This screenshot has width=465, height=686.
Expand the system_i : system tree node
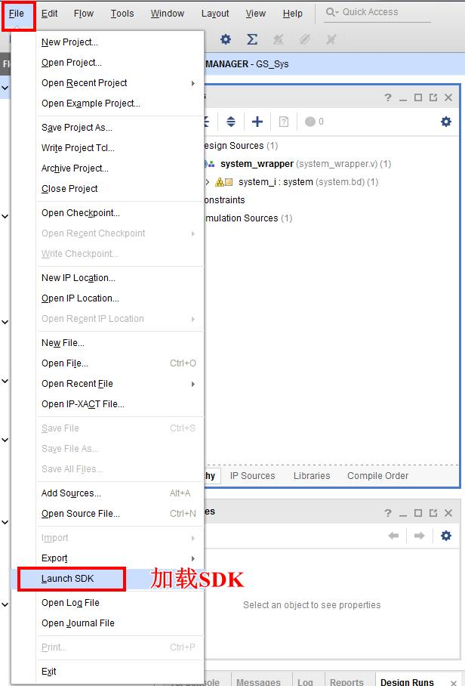207,181
